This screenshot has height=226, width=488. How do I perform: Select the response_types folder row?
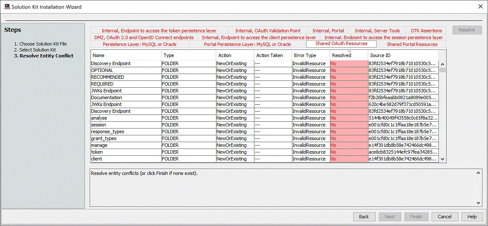tap(265, 132)
